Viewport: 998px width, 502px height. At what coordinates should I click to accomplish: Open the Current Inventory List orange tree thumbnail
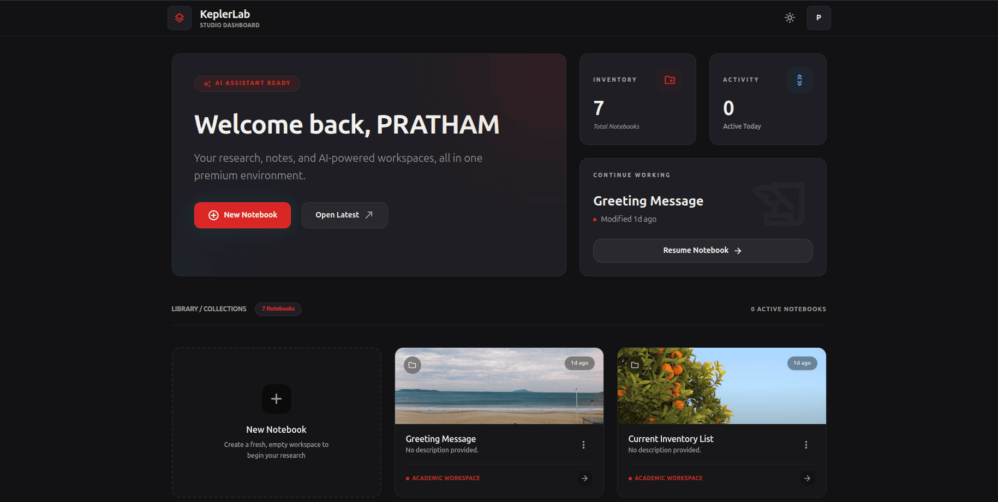(721, 386)
